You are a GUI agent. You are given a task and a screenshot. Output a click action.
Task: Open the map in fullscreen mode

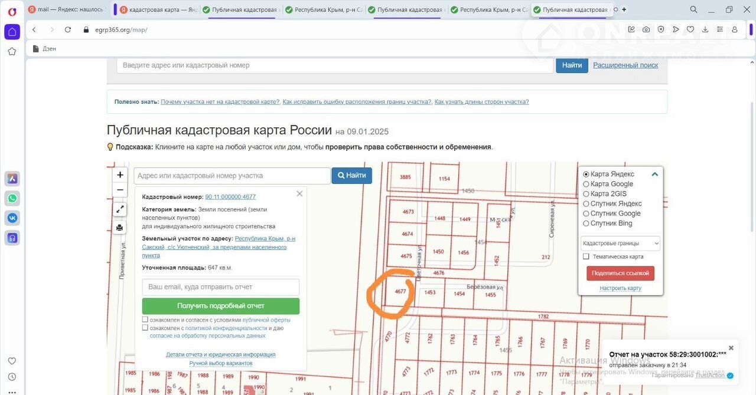click(120, 209)
